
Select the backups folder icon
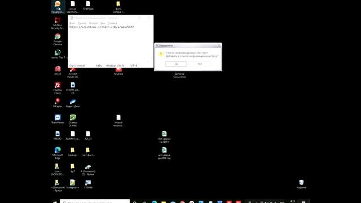click(x=73, y=152)
